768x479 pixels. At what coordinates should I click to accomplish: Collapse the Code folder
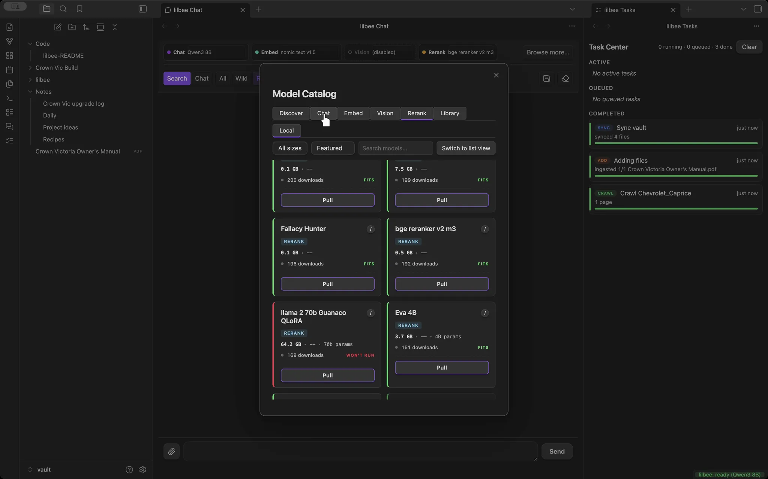pos(30,43)
